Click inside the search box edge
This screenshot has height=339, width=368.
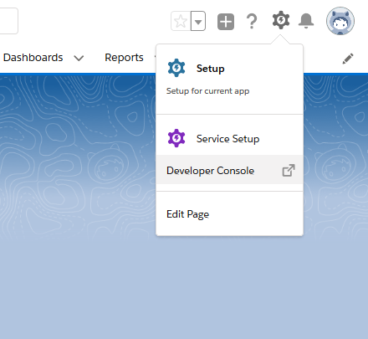click(x=9, y=21)
